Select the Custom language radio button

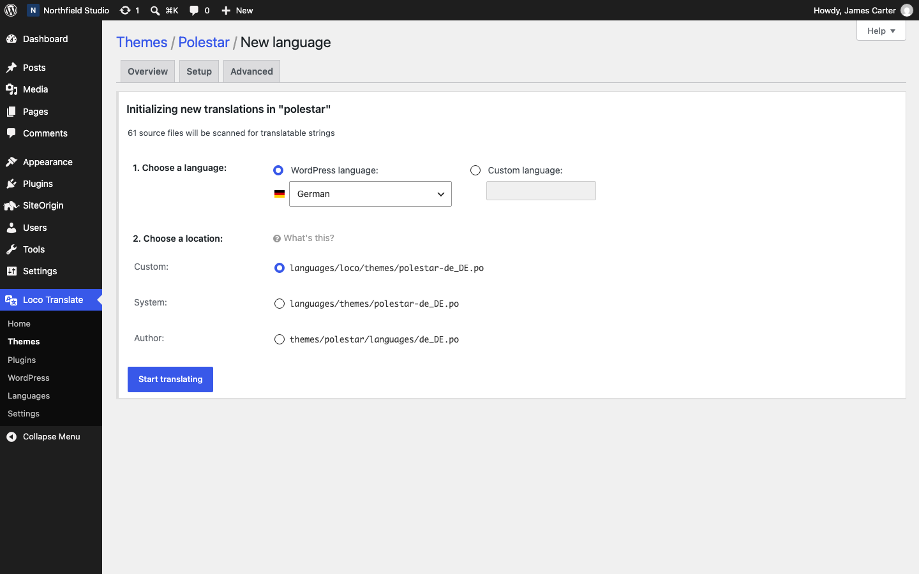[x=475, y=170]
